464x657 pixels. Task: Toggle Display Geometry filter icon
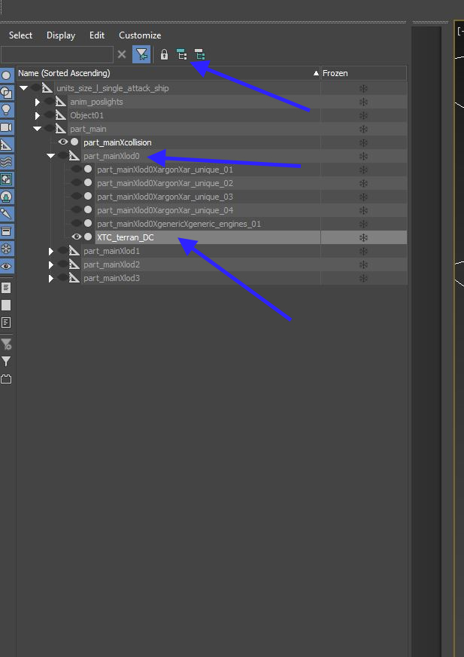7,75
